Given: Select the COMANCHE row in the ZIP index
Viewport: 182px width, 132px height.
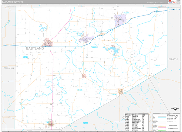Looking at the screenshot, I should (136, 120).
